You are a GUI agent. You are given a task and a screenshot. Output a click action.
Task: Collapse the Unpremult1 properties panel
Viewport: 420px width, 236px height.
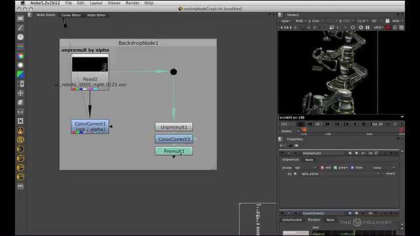coord(282,153)
